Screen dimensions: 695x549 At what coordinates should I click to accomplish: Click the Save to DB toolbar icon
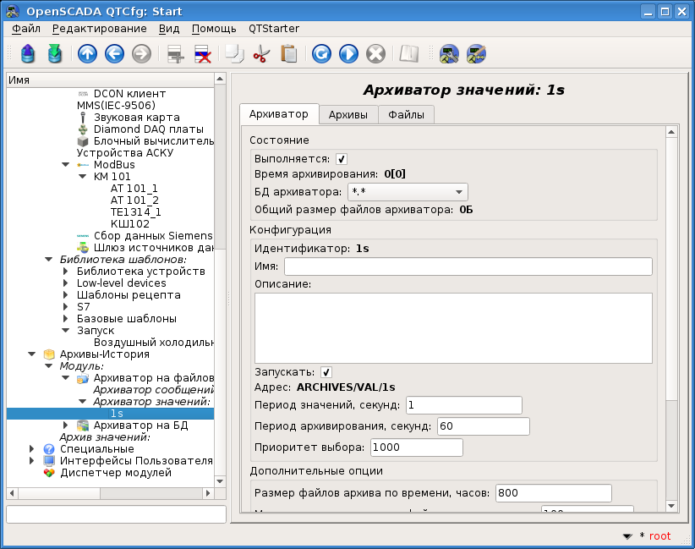(x=55, y=54)
